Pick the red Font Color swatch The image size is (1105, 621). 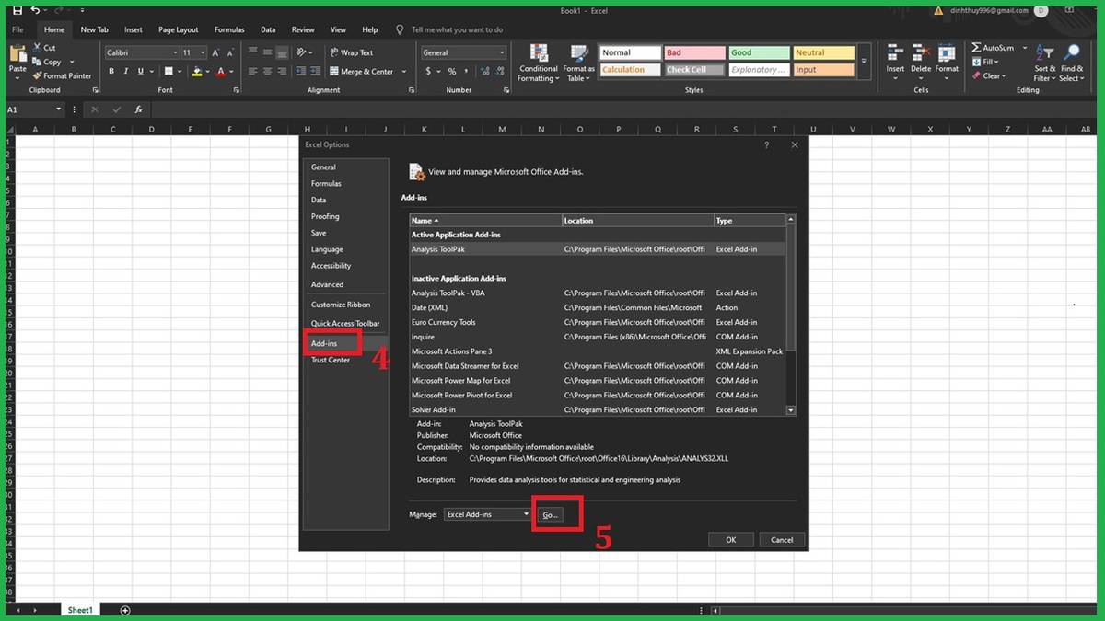[x=222, y=72]
